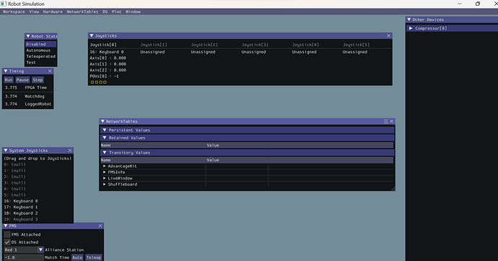Close the Joysticks panel
The height and width of the screenshot is (261, 498).
(388, 35)
